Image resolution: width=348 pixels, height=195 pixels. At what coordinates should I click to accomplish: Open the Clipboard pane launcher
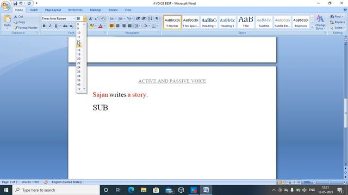pyautogui.click(x=38, y=32)
